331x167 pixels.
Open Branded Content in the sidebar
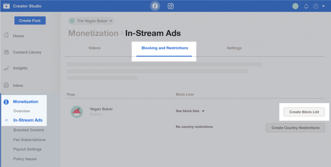coord(29,130)
